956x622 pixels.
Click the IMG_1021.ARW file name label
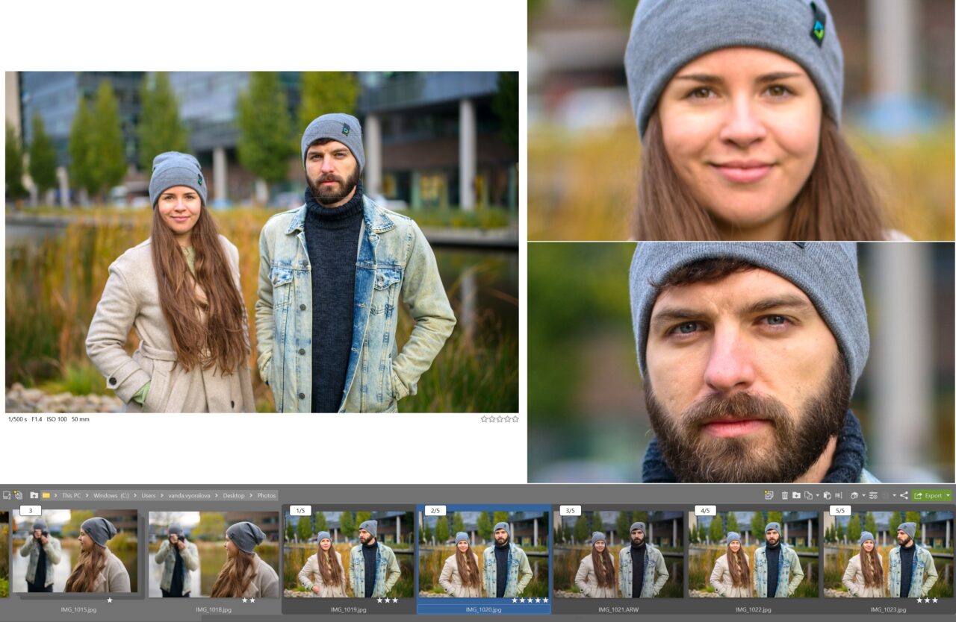tap(619, 609)
